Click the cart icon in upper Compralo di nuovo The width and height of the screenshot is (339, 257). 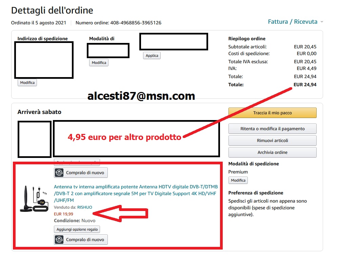tap(59, 173)
